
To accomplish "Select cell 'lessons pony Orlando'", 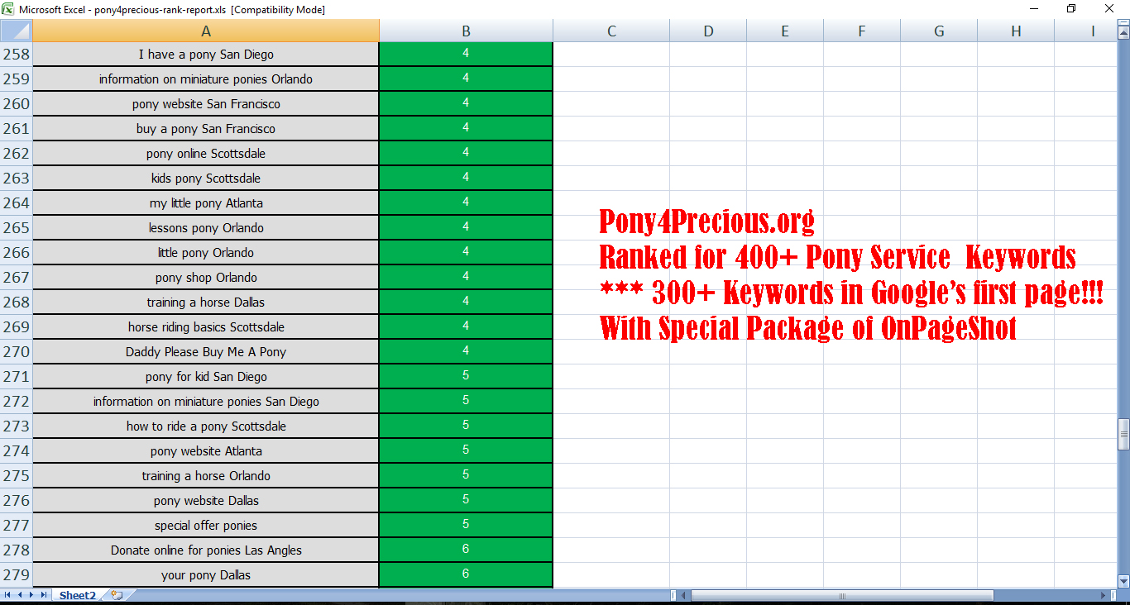I will click(x=206, y=228).
